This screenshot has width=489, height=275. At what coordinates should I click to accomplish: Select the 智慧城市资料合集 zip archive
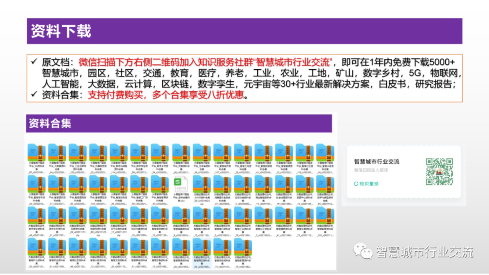pyautogui.click(x=222, y=154)
